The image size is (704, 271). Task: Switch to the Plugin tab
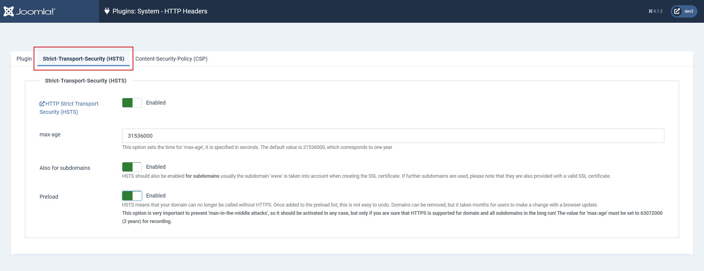(x=24, y=58)
